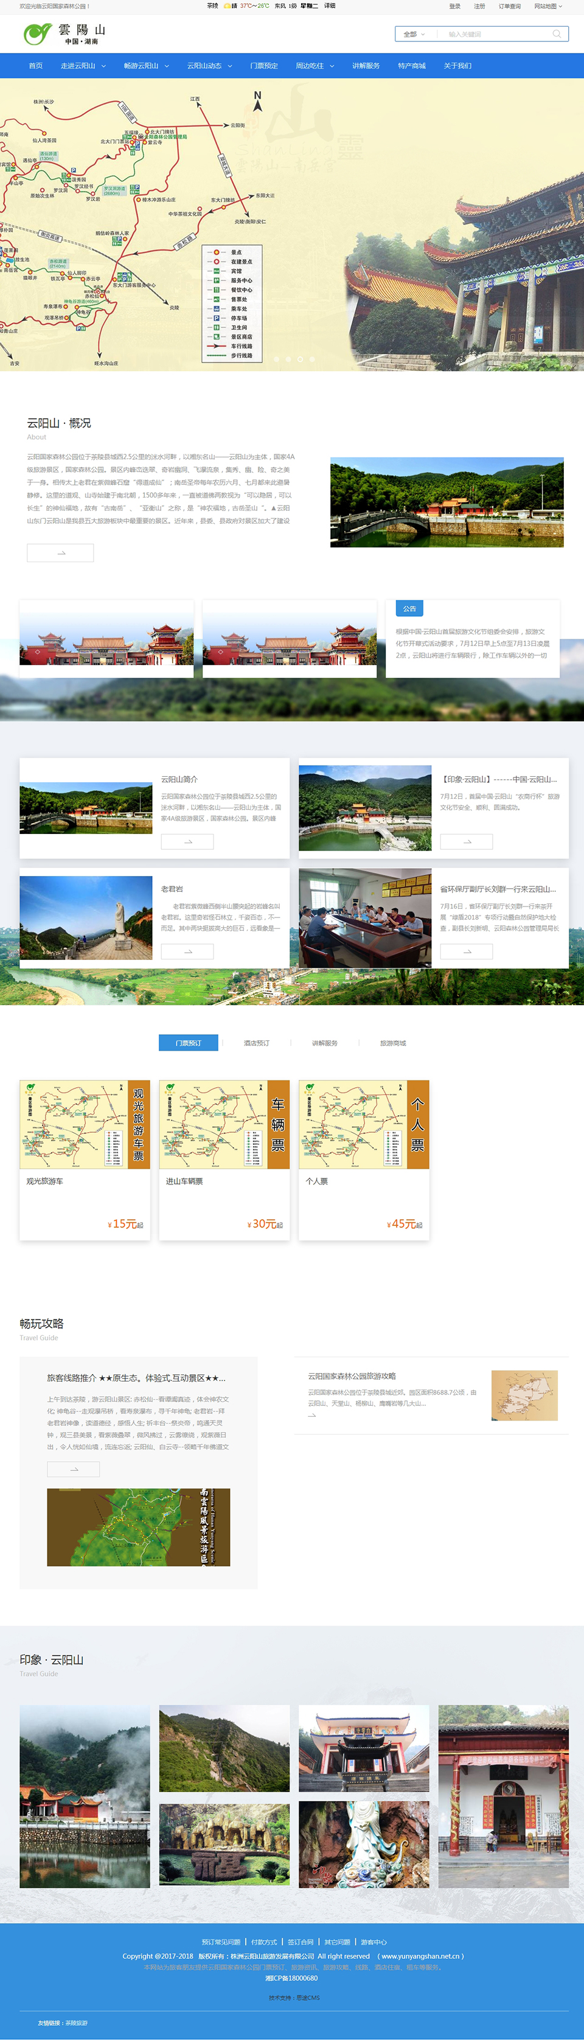Select the 酒店预订 tab

point(256,1043)
